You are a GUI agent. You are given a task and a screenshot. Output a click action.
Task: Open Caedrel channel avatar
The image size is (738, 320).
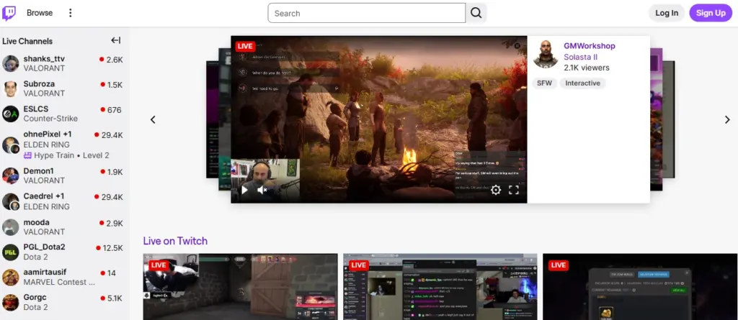(x=10, y=201)
